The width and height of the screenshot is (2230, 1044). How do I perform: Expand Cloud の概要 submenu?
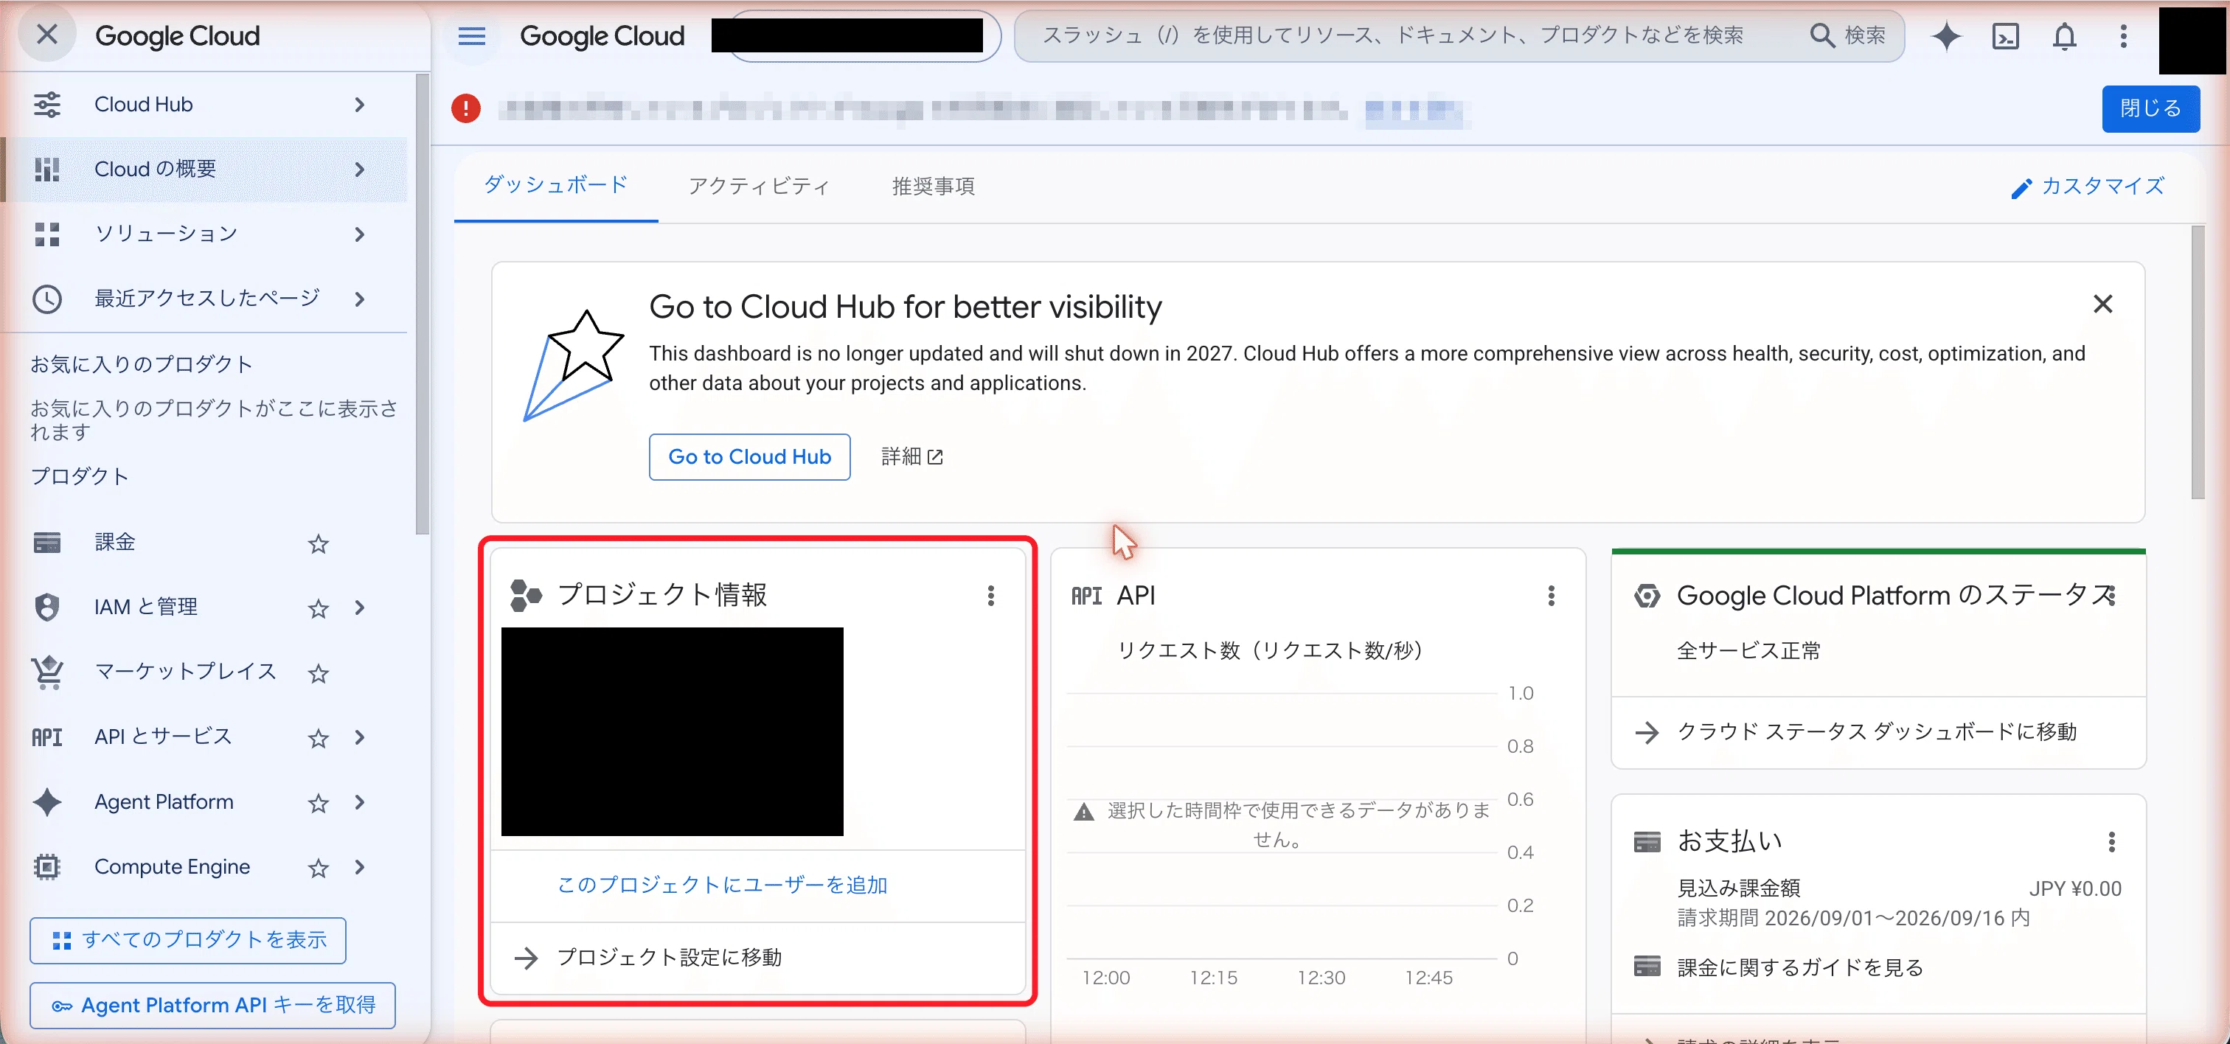point(359,170)
